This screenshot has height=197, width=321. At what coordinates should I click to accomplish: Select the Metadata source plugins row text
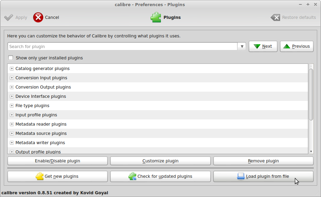tap(41, 134)
